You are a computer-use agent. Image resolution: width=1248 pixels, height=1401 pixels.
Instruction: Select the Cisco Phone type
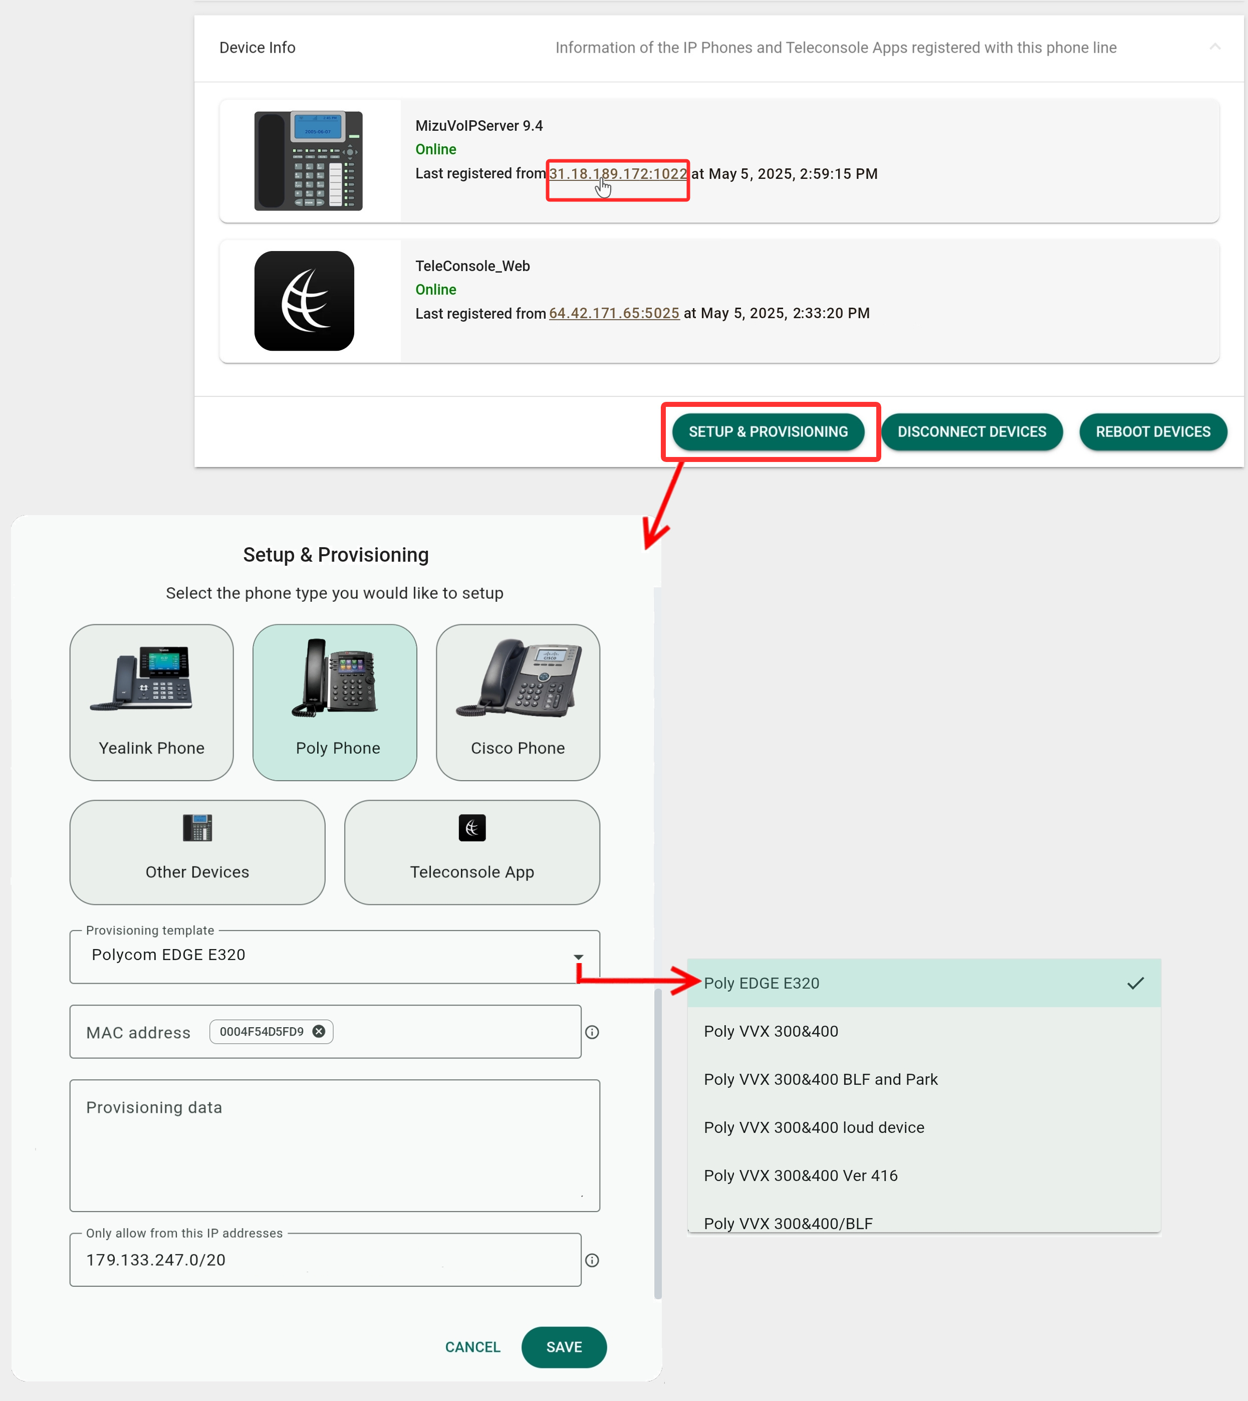click(518, 702)
